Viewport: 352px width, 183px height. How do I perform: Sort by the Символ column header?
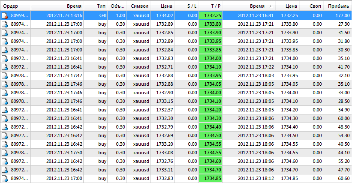point(138,6)
